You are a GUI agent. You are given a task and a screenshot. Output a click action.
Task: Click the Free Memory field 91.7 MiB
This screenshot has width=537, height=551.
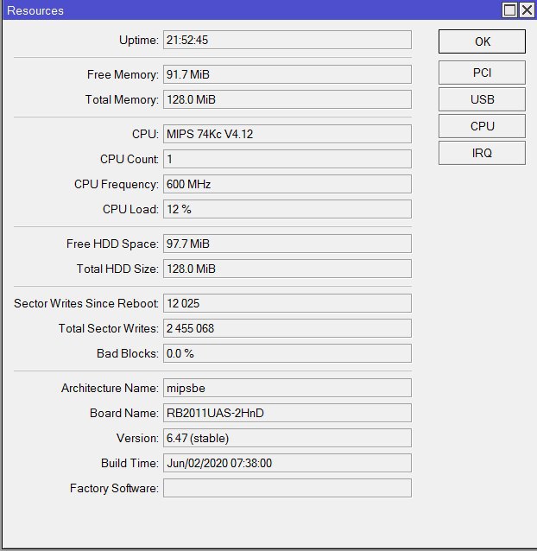coord(287,74)
